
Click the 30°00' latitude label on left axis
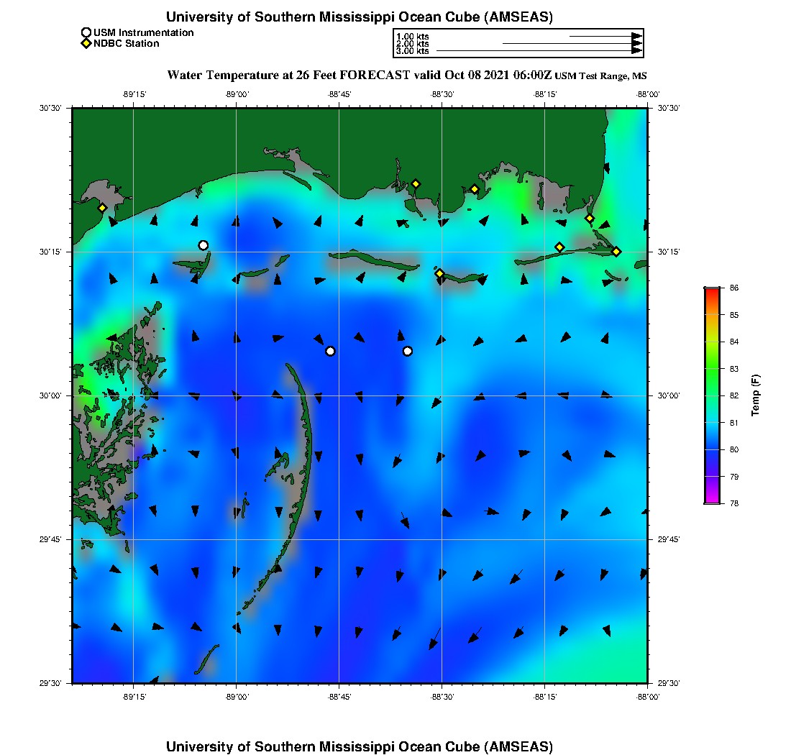point(54,395)
